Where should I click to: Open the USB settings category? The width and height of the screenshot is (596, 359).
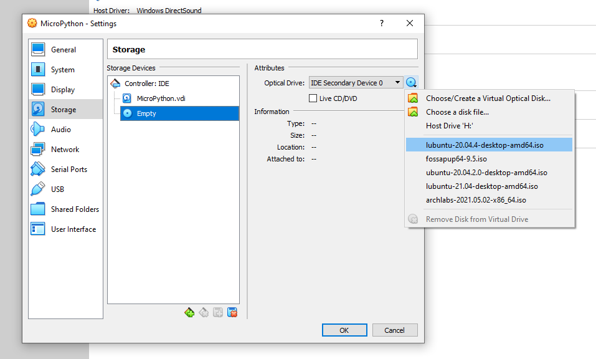tap(65, 189)
